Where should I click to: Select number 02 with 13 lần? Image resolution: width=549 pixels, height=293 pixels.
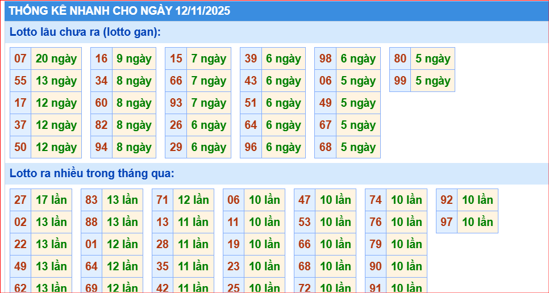point(20,222)
